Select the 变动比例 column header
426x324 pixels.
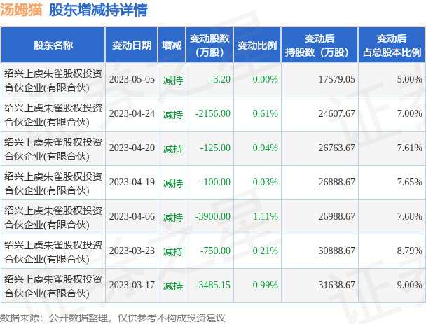[257, 45]
